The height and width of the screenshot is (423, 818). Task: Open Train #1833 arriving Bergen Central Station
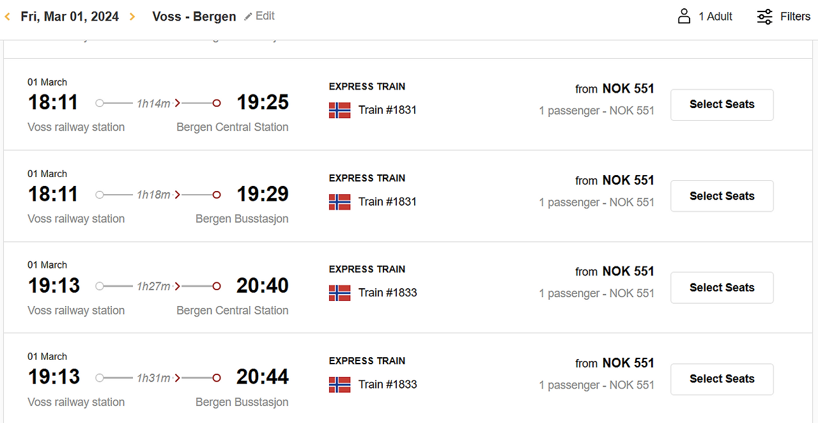coord(387,293)
